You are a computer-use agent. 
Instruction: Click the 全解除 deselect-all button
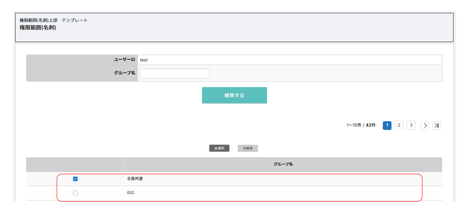(248, 149)
